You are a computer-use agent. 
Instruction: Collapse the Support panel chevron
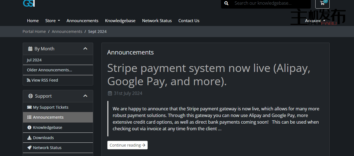pos(85,96)
